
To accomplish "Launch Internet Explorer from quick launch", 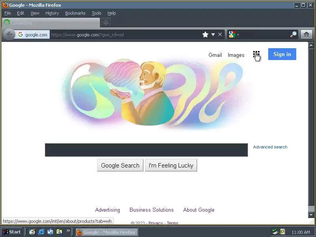I will [x=41, y=232].
